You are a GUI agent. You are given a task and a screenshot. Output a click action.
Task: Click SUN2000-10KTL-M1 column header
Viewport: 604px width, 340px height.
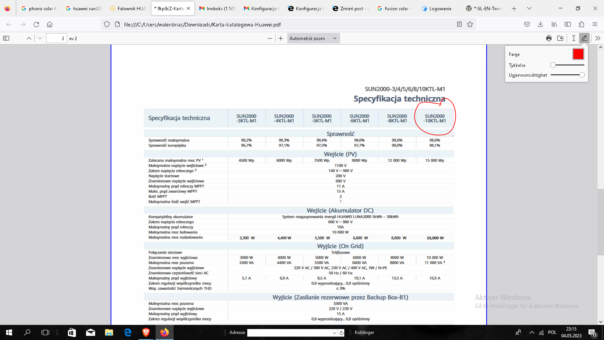(435, 118)
